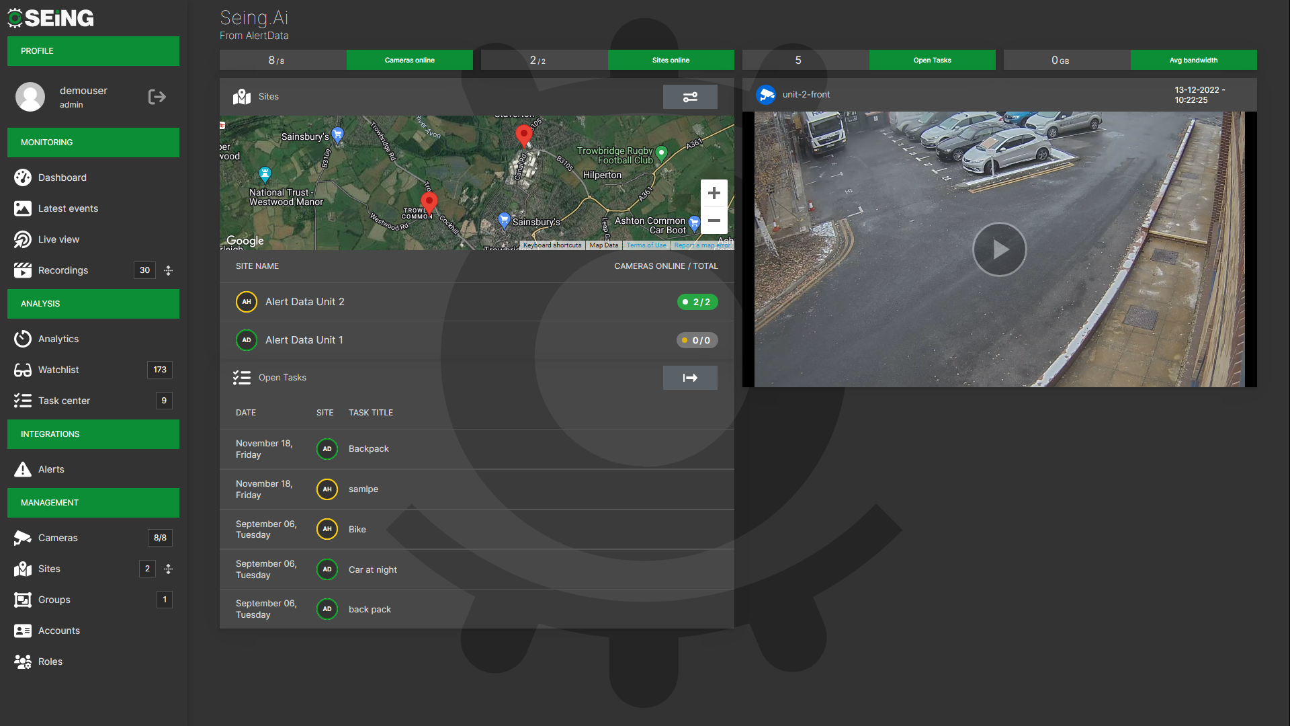Screen dimensions: 1290x726
Task: Open the Task center
Action: click(64, 401)
